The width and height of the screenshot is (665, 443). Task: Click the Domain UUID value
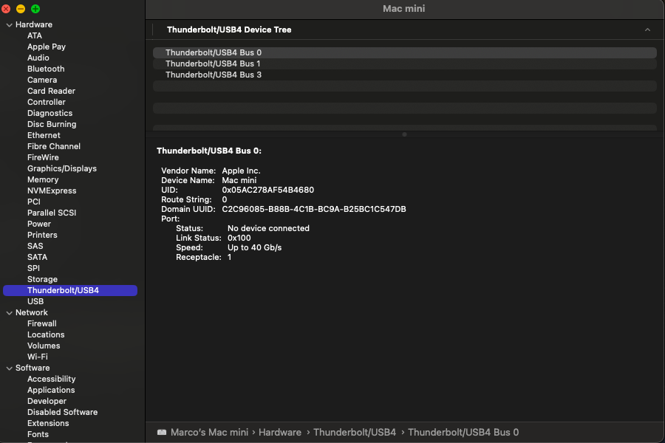click(x=314, y=209)
